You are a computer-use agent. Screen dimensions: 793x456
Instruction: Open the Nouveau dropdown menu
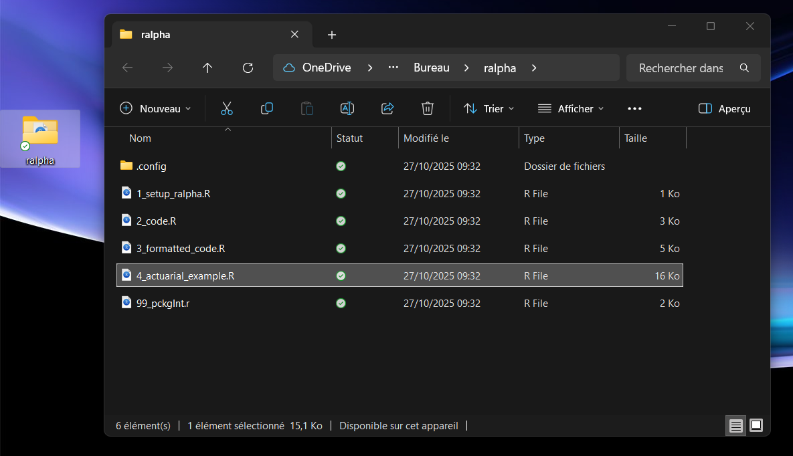tap(156, 109)
